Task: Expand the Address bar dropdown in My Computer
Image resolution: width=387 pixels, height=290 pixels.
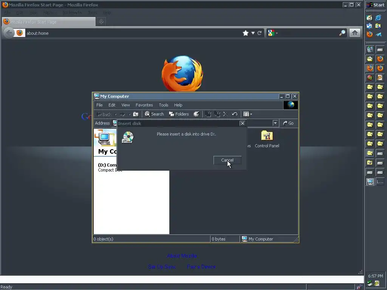Action: [x=275, y=123]
